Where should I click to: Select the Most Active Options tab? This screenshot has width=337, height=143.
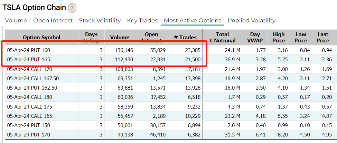tap(193, 21)
